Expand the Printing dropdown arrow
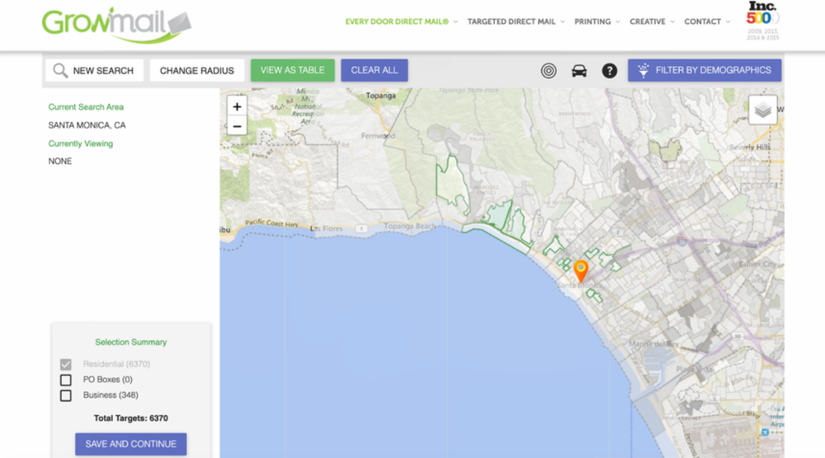This screenshot has height=458, width=825. click(618, 21)
